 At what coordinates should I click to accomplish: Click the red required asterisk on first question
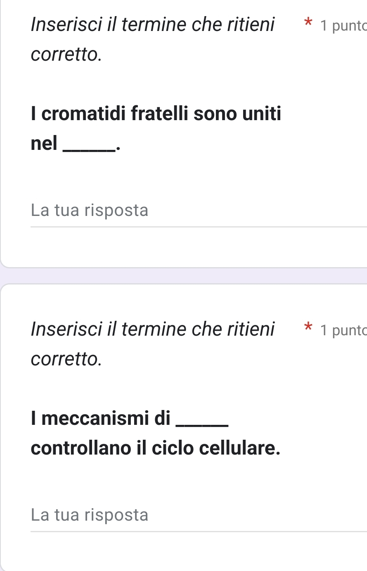(307, 23)
